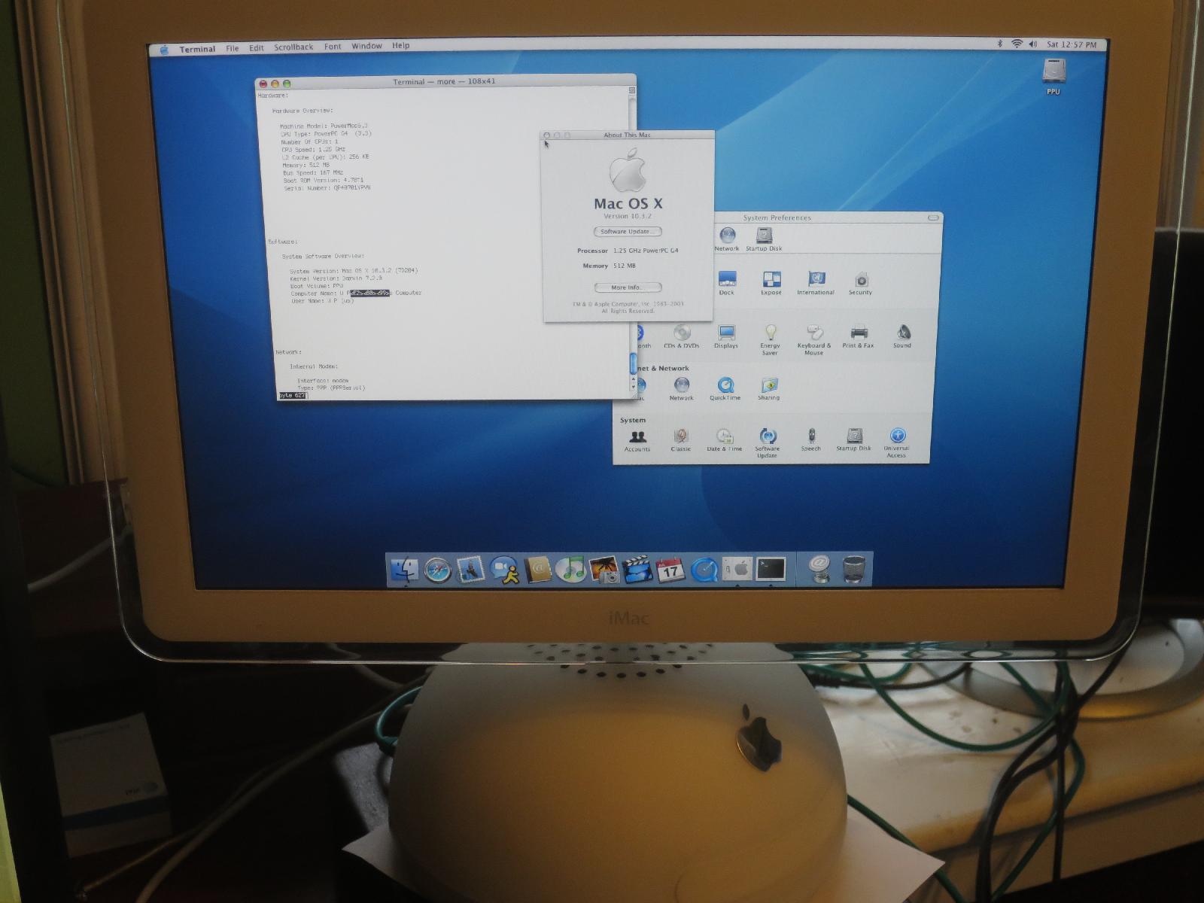1204x903 pixels.
Task: Click the More Info button
Action: (x=628, y=287)
